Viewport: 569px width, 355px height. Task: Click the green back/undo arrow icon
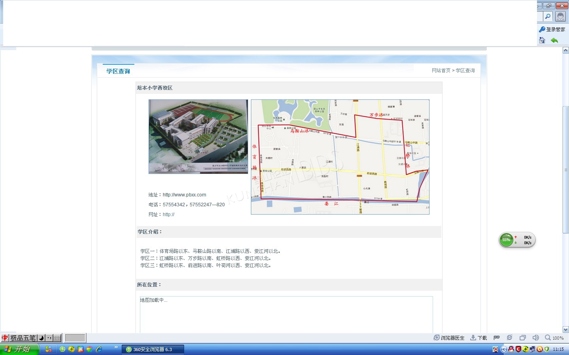pos(554,40)
